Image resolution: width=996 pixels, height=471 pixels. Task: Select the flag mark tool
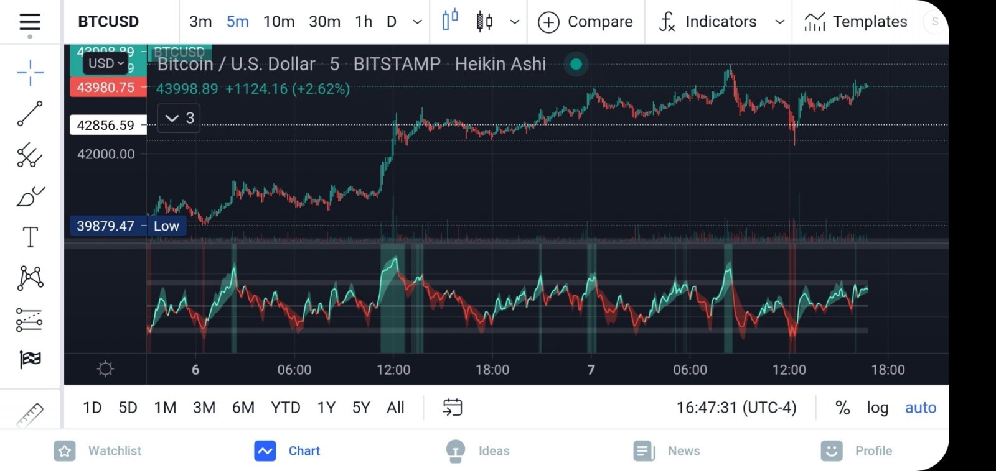[30, 359]
